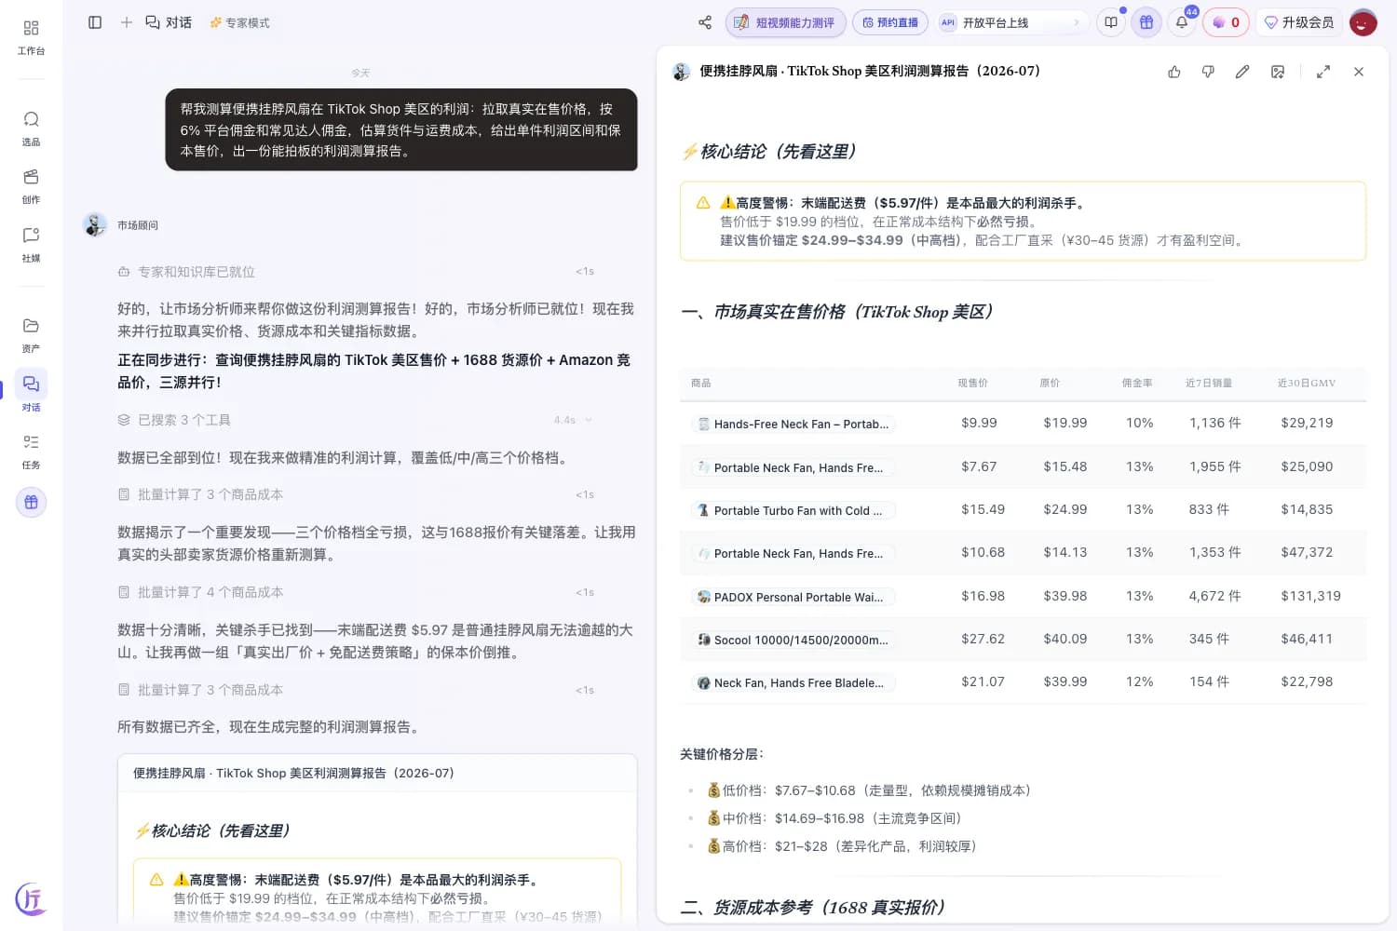Dislike the report with thumbs down
Image resolution: width=1397 pixels, height=931 pixels.
tap(1208, 72)
